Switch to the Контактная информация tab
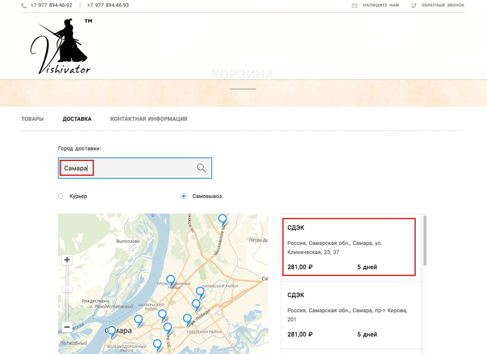The width and height of the screenshot is (487, 354). [x=148, y=119]
